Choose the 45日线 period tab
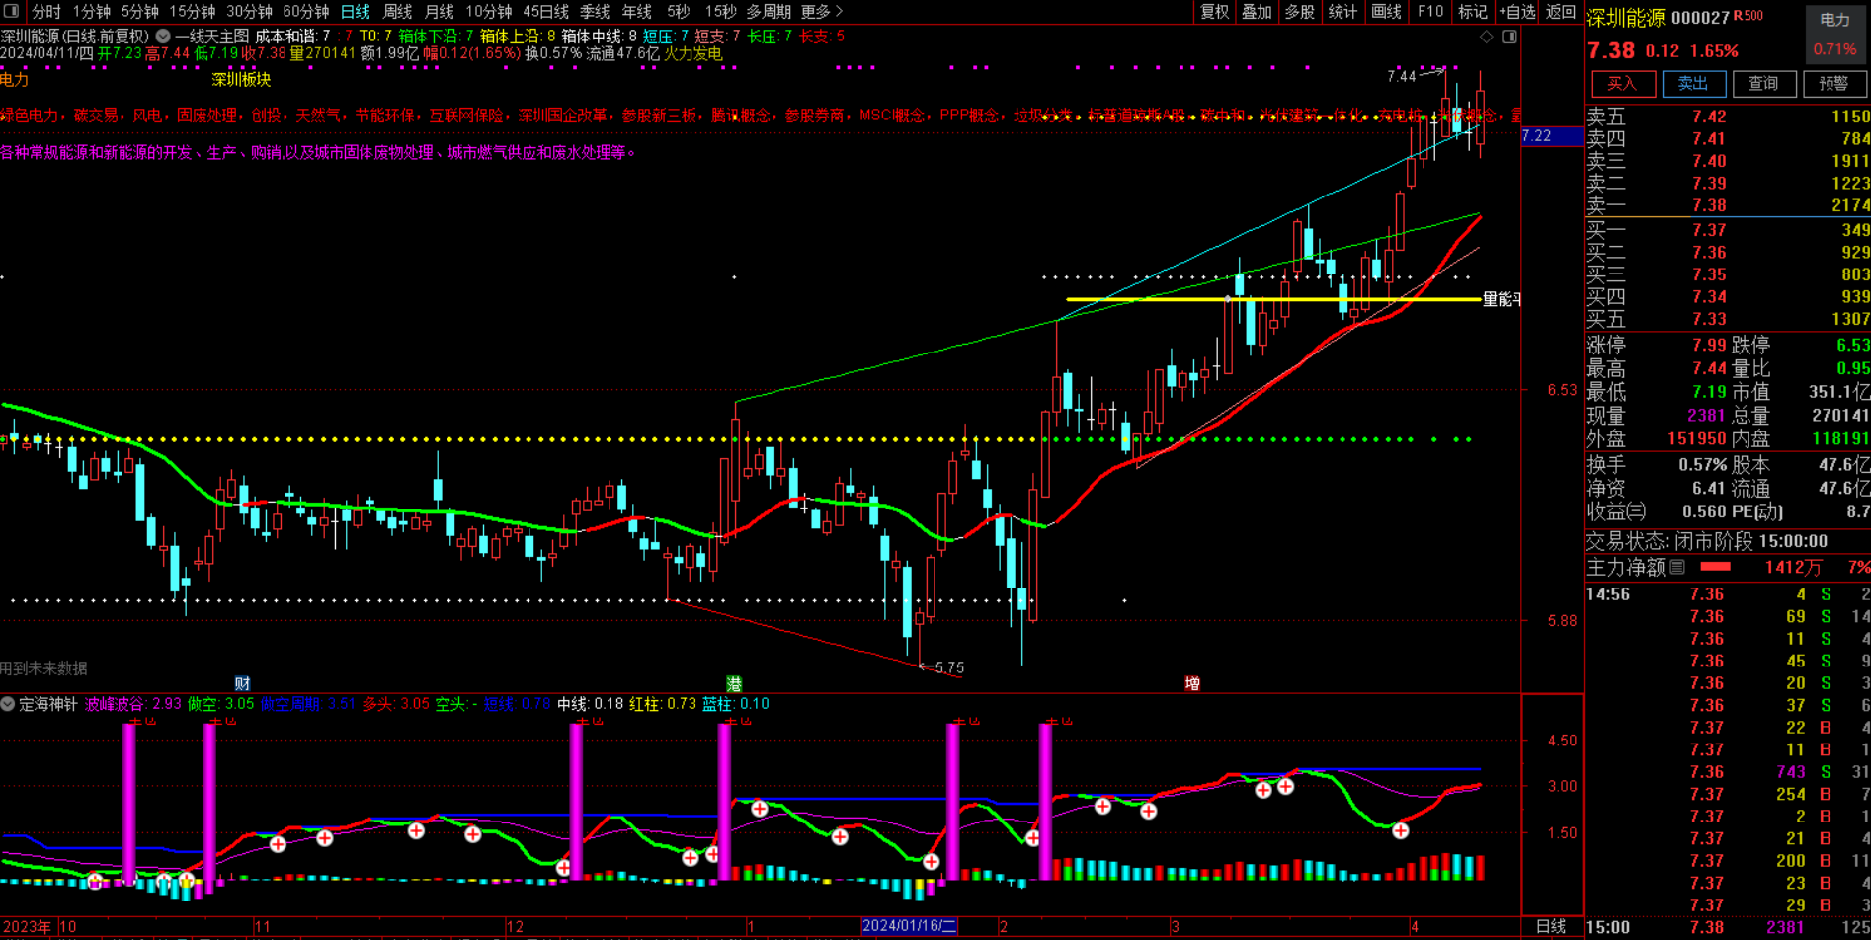 click(x=545, y=11)
